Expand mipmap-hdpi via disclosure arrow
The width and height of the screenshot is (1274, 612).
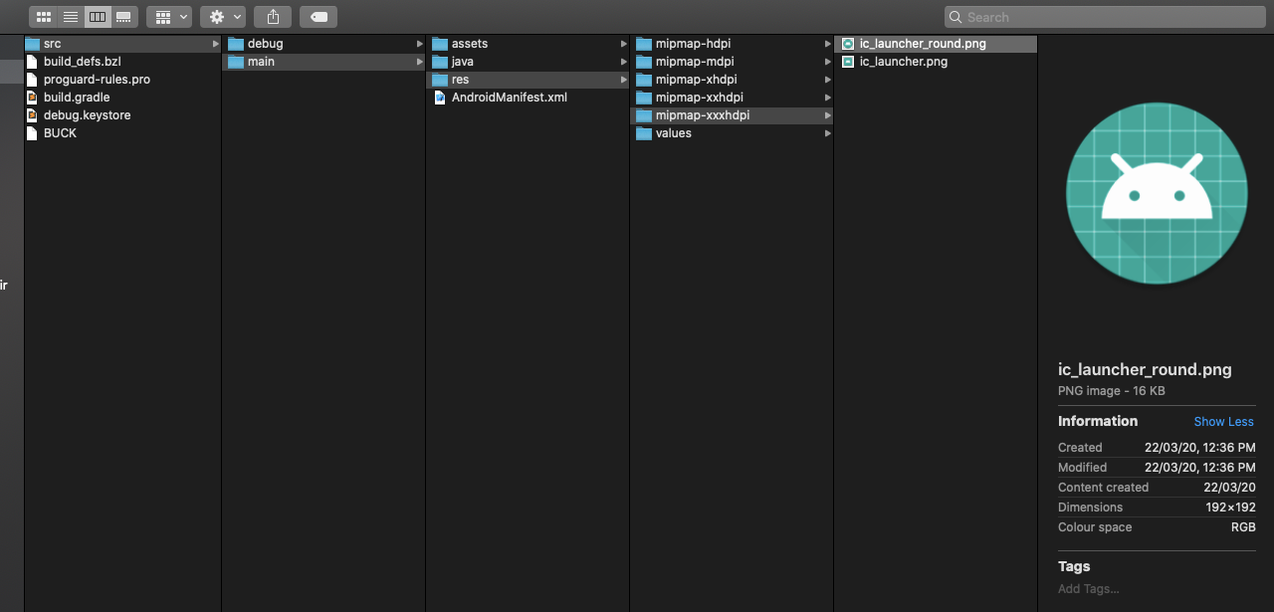tap(828, 44)
